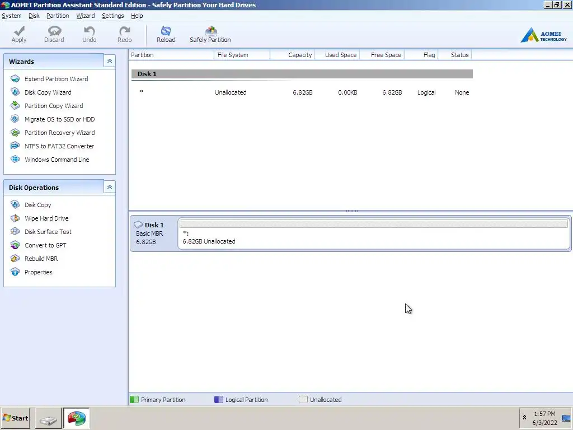Click the Used Space column header

pyautogui.click(x=337, y=55)
